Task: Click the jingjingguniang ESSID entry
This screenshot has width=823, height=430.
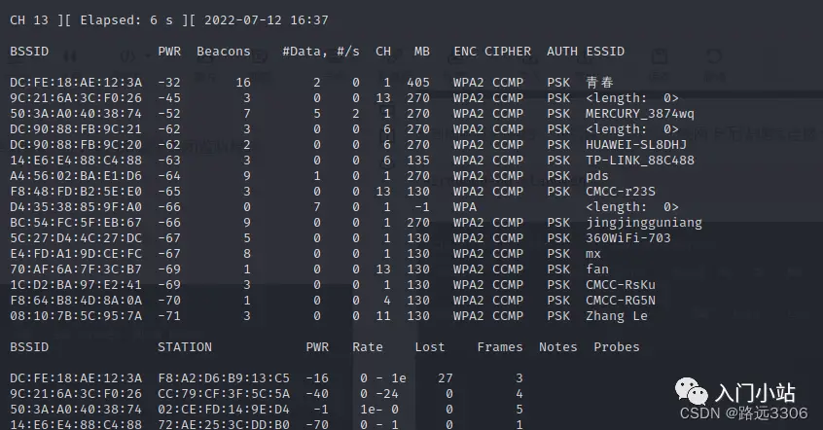Action: pos(644,222)
